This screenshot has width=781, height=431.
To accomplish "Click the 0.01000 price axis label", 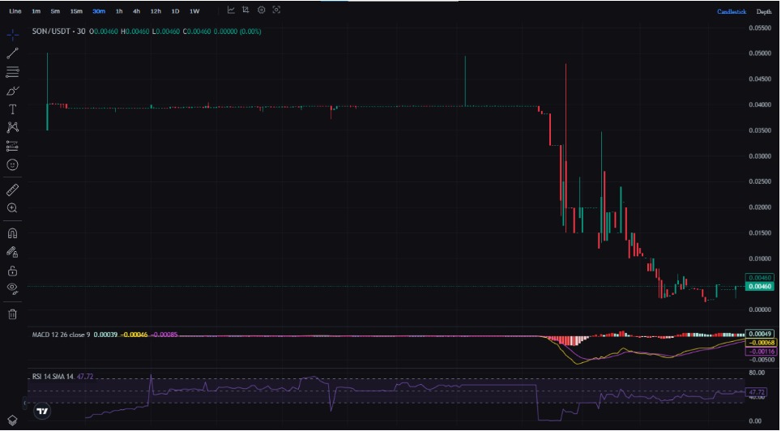I will click(760, 258).
